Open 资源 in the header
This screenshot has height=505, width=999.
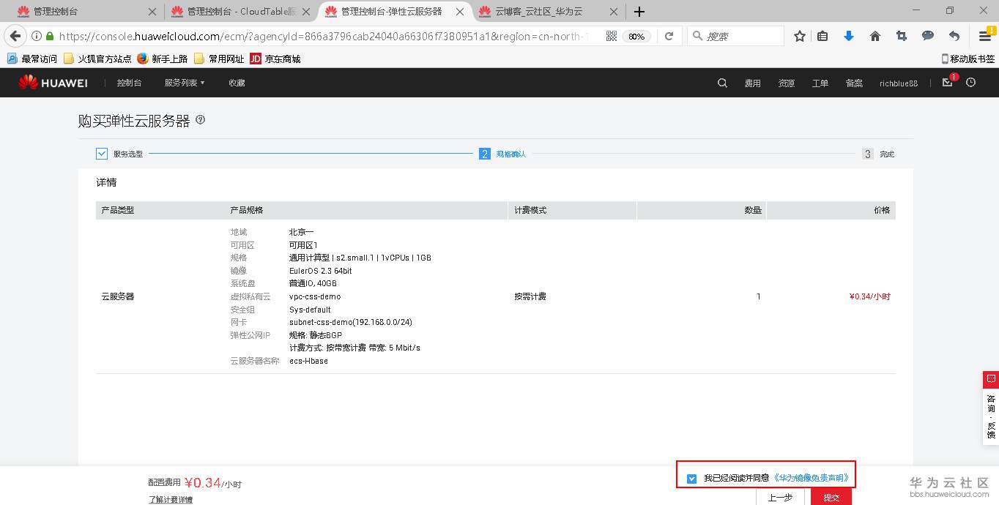[787, 83]
